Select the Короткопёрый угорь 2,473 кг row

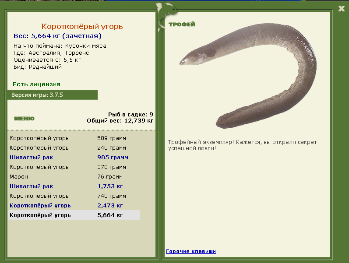coord(74,205)
